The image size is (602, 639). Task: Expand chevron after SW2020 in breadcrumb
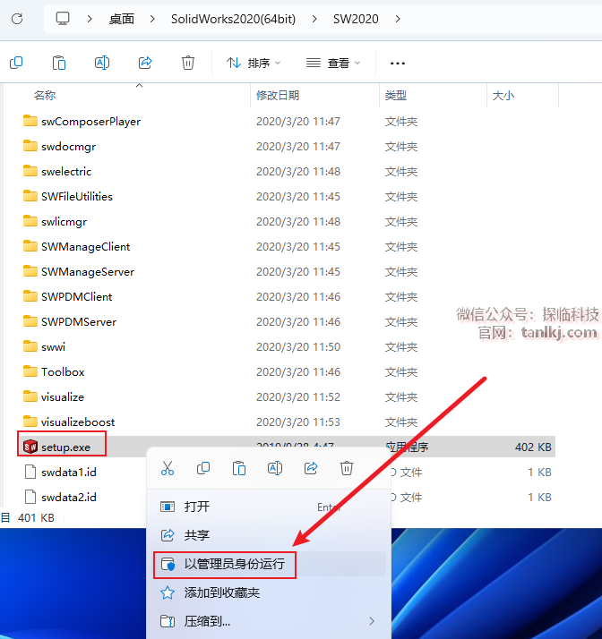pyautogui.click(x=398, y=19)
